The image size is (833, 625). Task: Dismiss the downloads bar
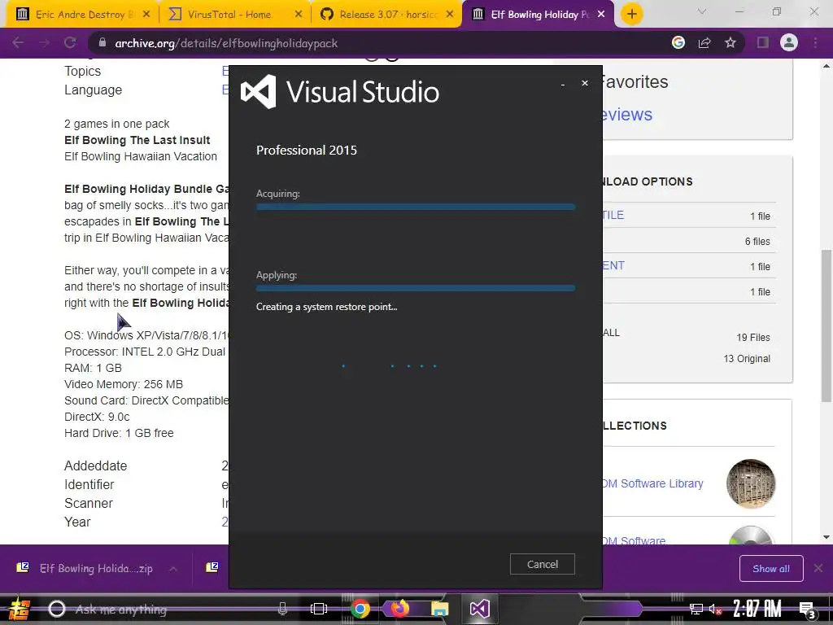pos(818,569)
